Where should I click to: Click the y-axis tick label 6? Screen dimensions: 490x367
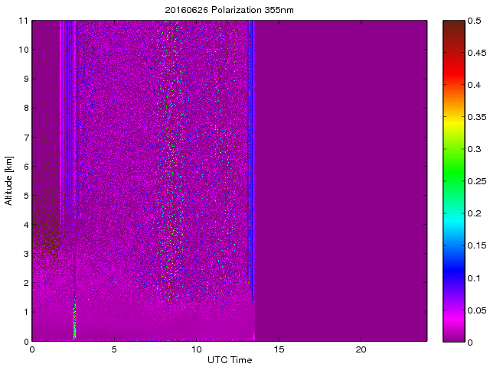pyautogui.click(x=25, y=167)
